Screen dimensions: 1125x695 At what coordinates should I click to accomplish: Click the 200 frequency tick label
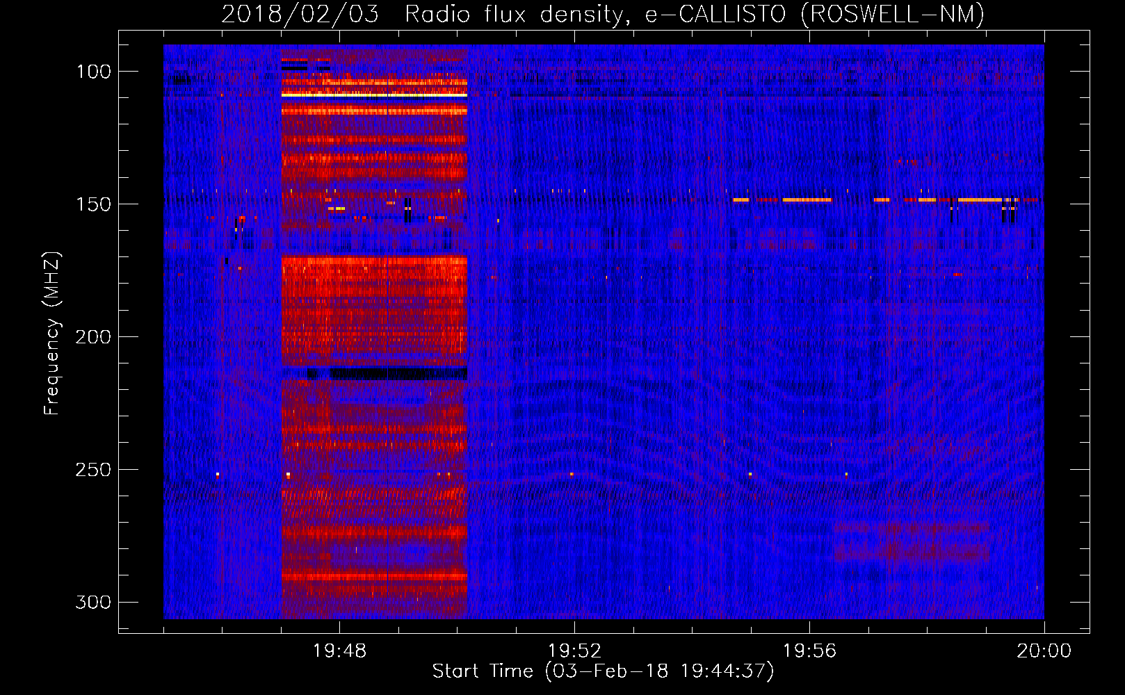click(x=93, y=337)
